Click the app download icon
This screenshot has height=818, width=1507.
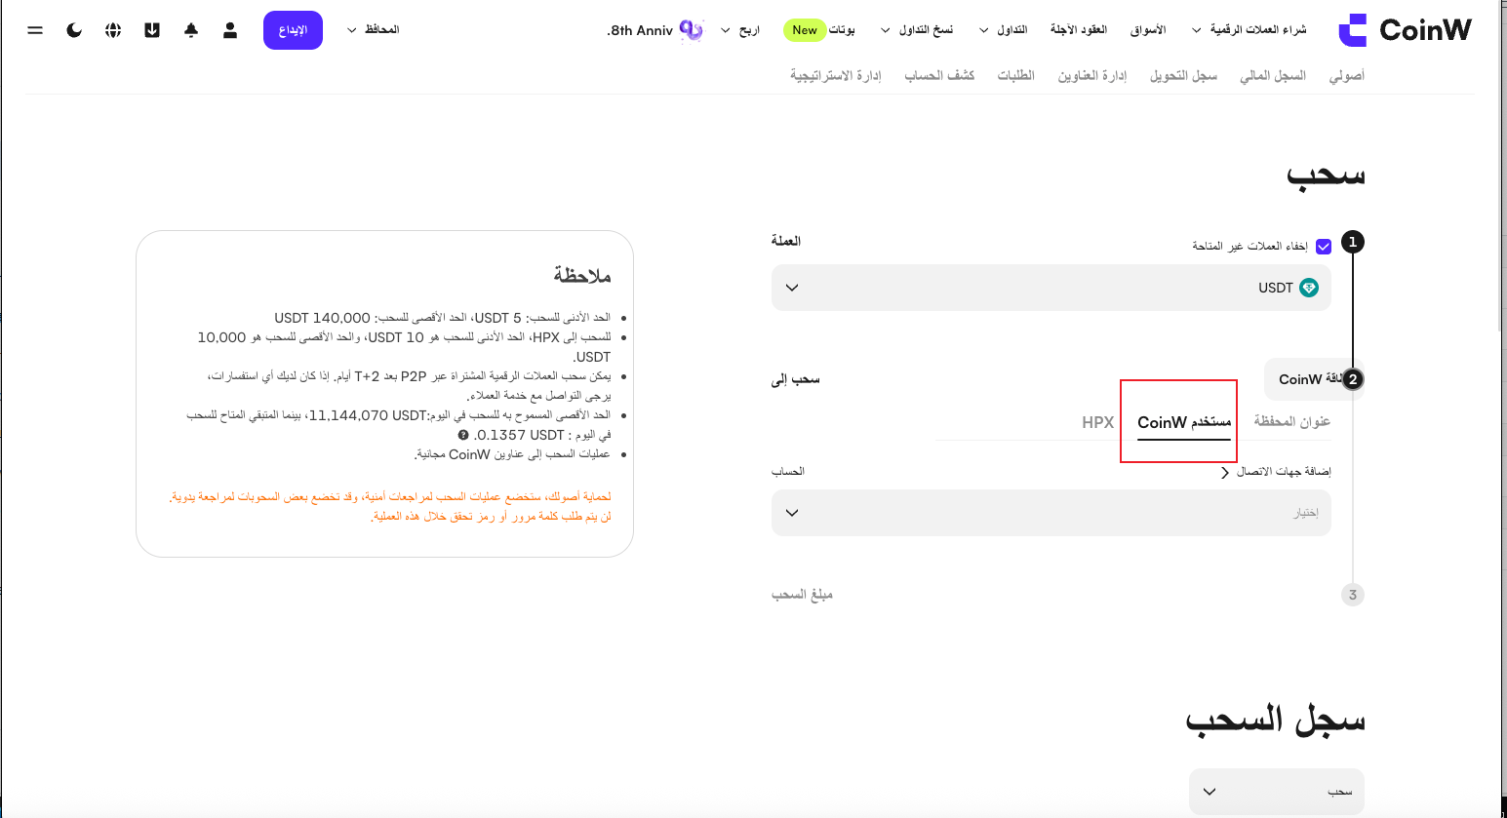(152, 30)
